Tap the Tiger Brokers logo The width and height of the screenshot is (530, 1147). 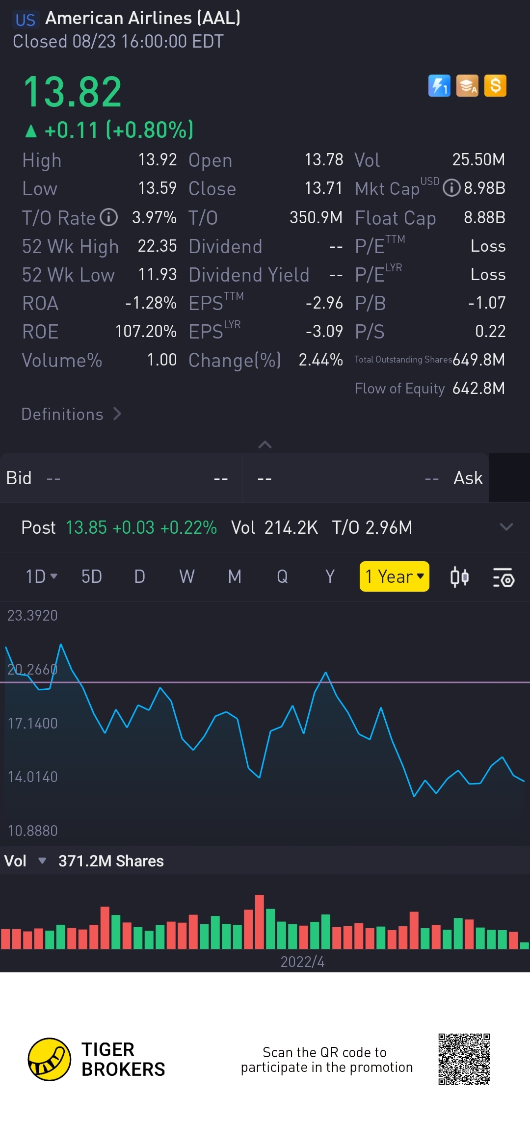[97, 1059]
